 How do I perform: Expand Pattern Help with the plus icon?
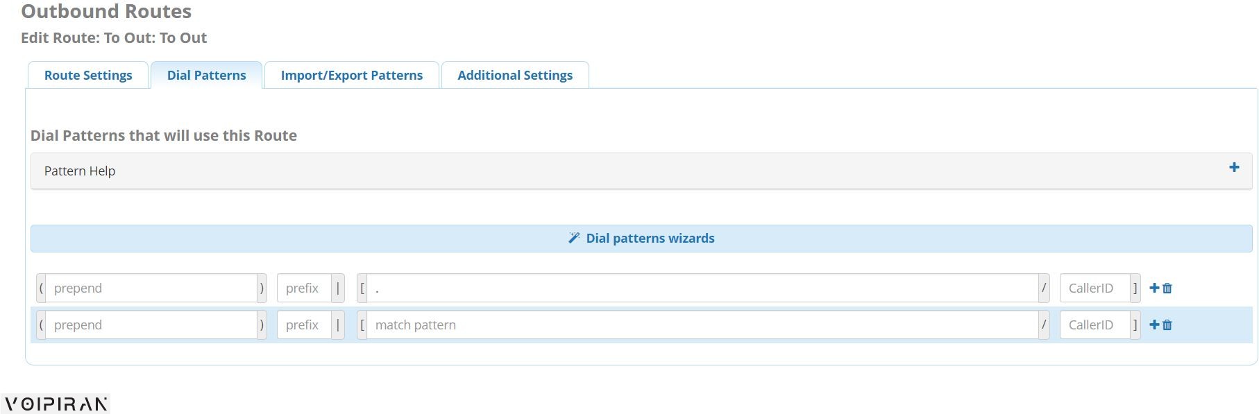click(x=1234, y=167)
